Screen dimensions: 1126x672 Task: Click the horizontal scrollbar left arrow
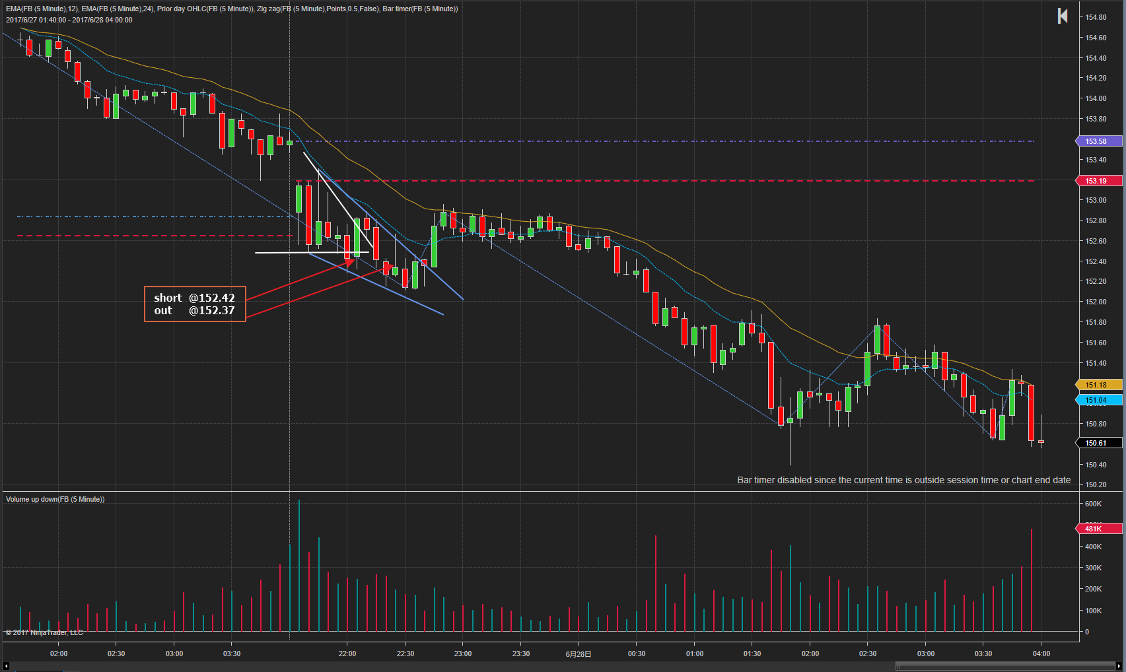point(6,666)
